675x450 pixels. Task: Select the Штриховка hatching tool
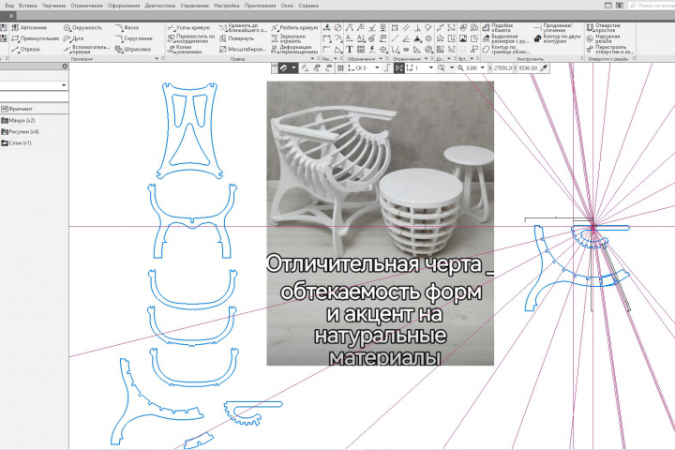point(133,49)
